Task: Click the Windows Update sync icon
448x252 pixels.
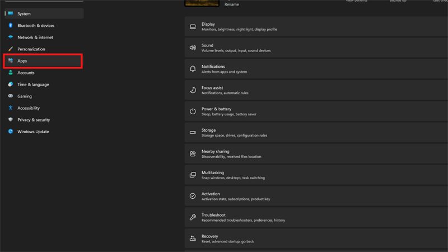Action: click(x=10, y=132)
